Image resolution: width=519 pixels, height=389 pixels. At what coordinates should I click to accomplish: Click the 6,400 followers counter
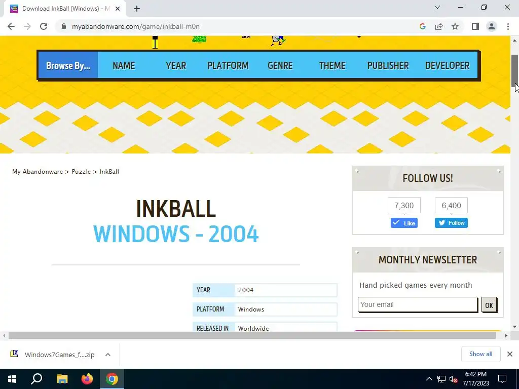[451, 206]
